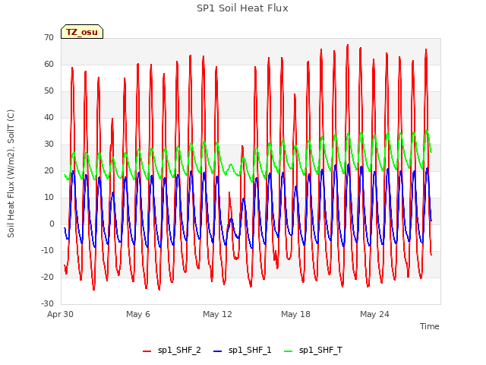
Task: Click the red sp1_SHF_2 legend line marker
Action: coord(147,351)
